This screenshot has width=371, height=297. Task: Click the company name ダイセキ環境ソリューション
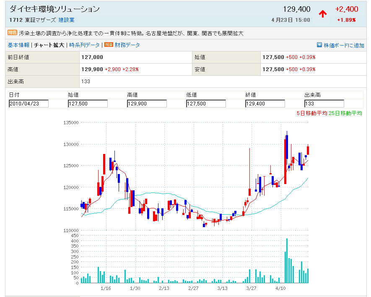54,9
